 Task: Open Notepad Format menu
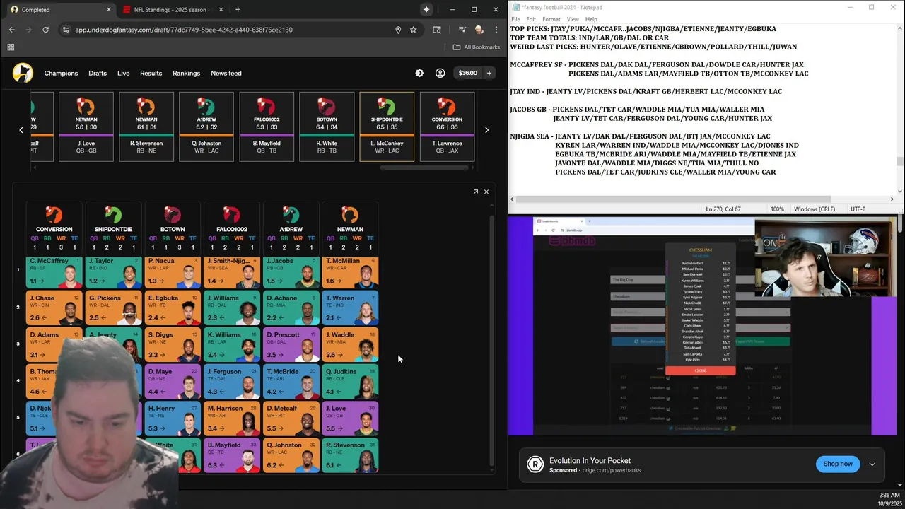(551, 19)
